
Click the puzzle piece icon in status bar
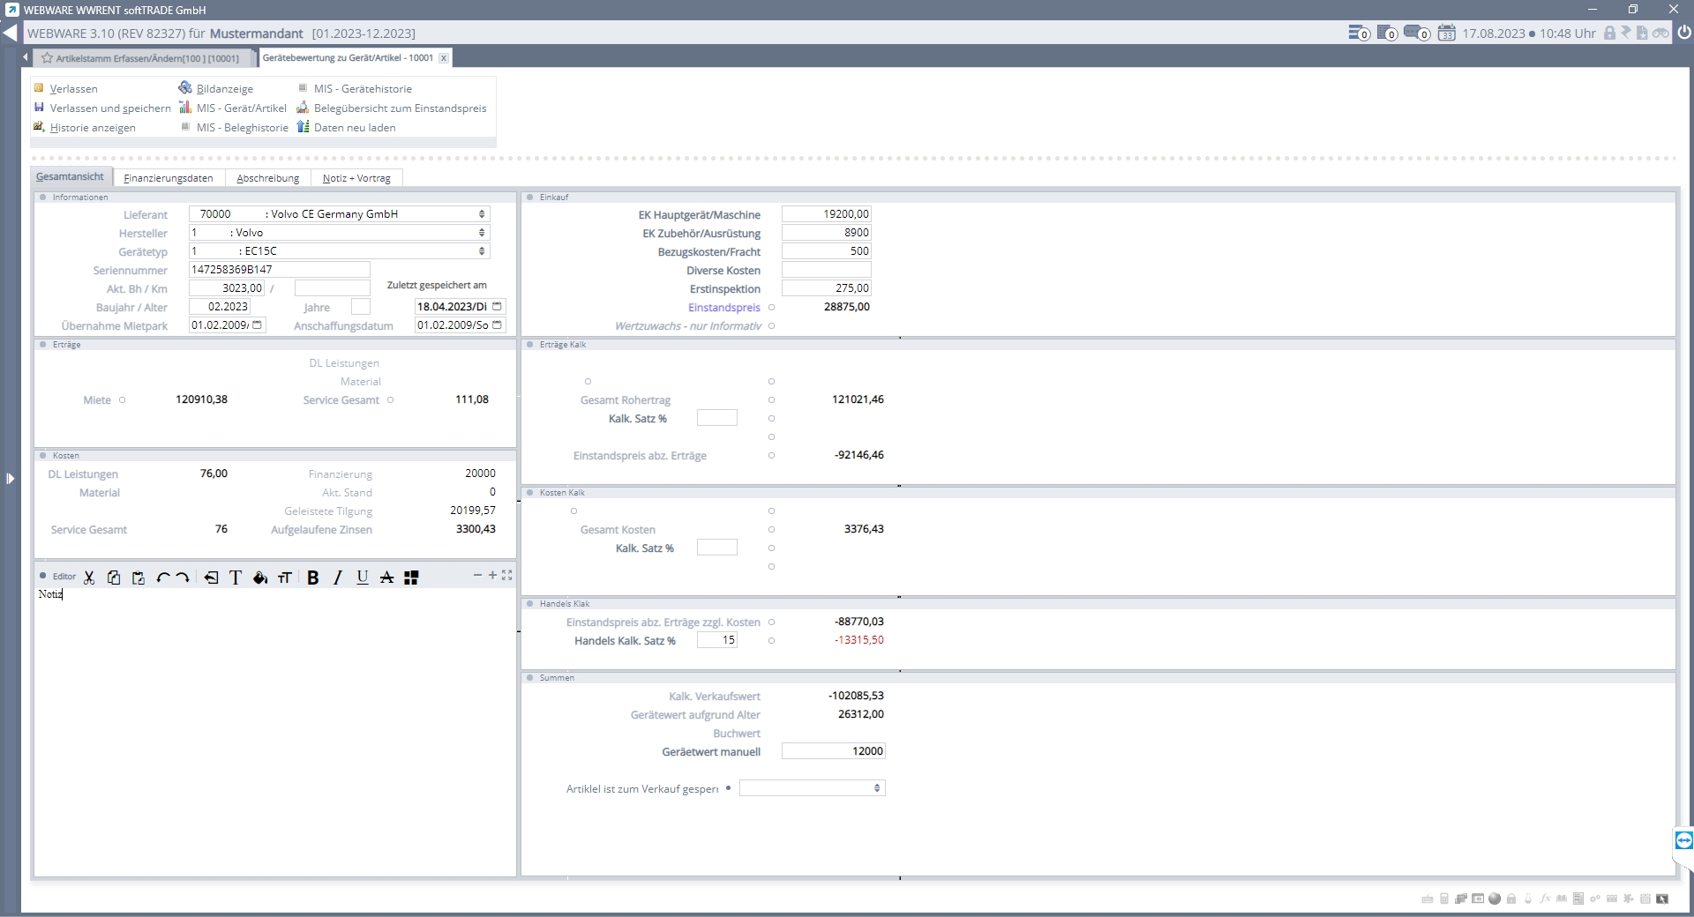[1629, 898]
